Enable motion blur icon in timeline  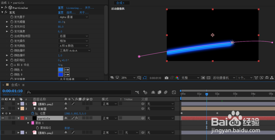[166, 92]
